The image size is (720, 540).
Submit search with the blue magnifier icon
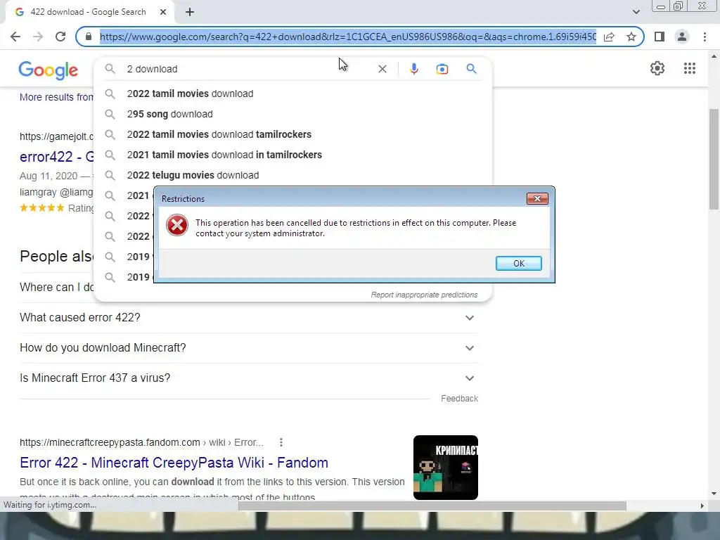coord(471,69)
